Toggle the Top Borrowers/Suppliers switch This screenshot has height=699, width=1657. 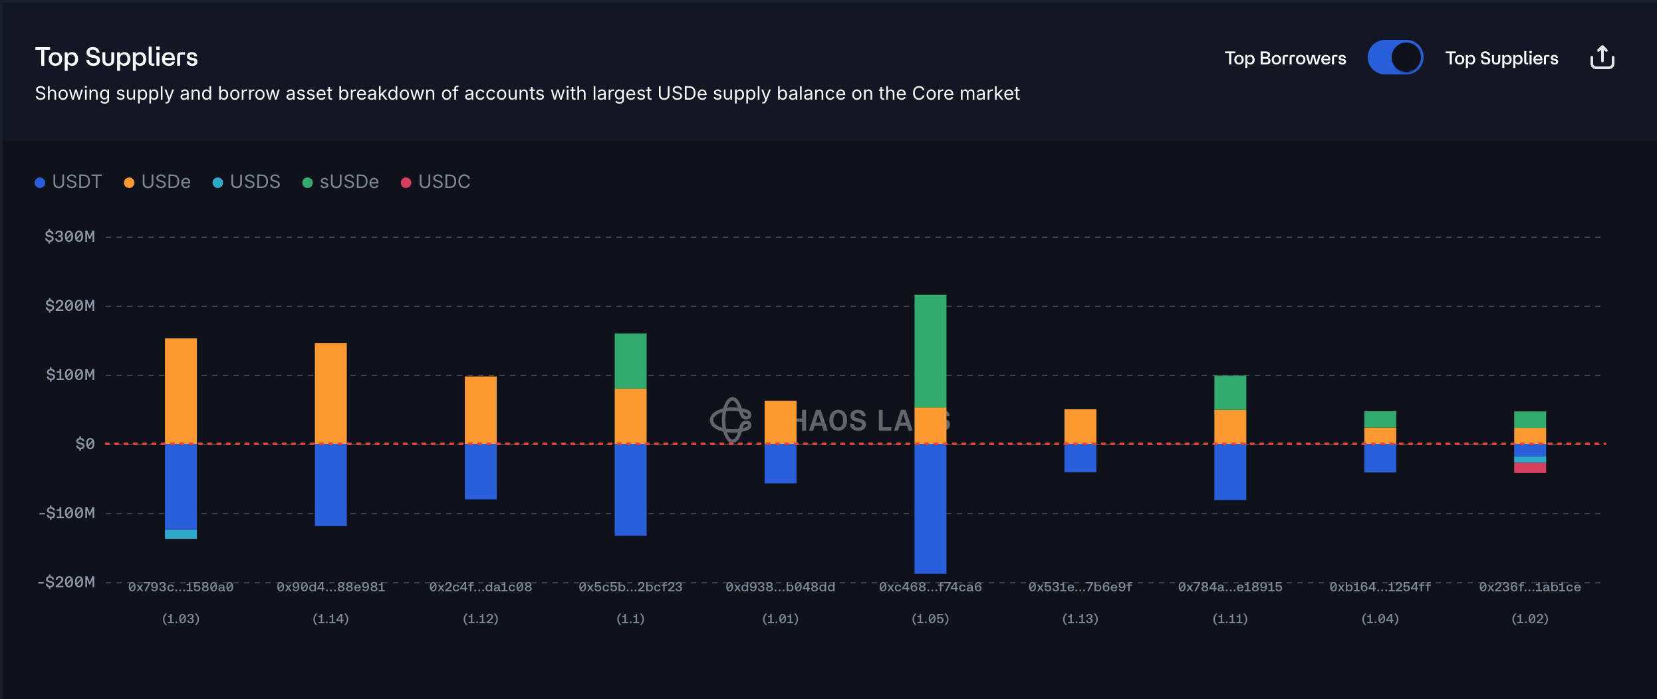1395,58
